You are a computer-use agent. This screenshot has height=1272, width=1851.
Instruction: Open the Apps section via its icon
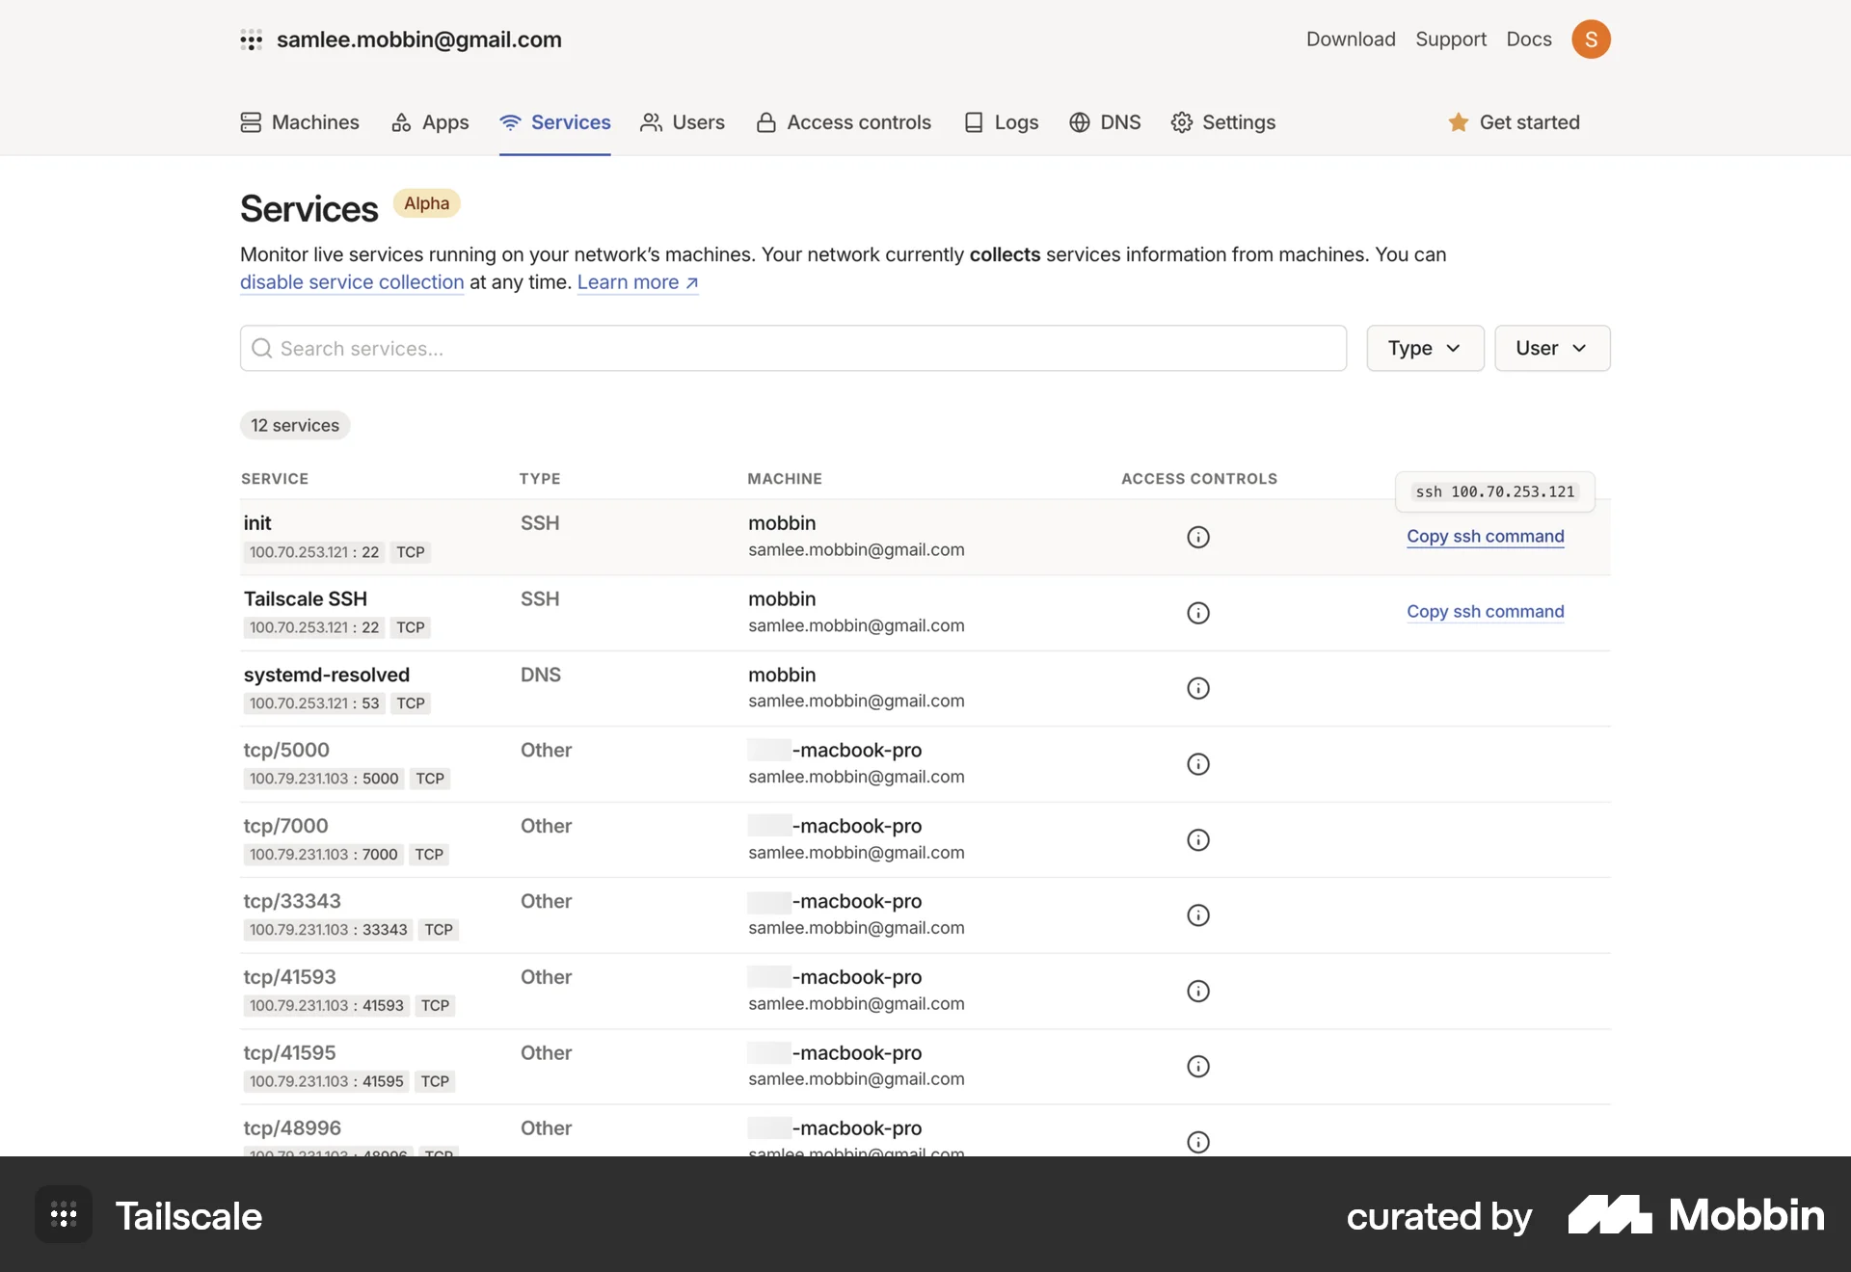tap(401, 122)
